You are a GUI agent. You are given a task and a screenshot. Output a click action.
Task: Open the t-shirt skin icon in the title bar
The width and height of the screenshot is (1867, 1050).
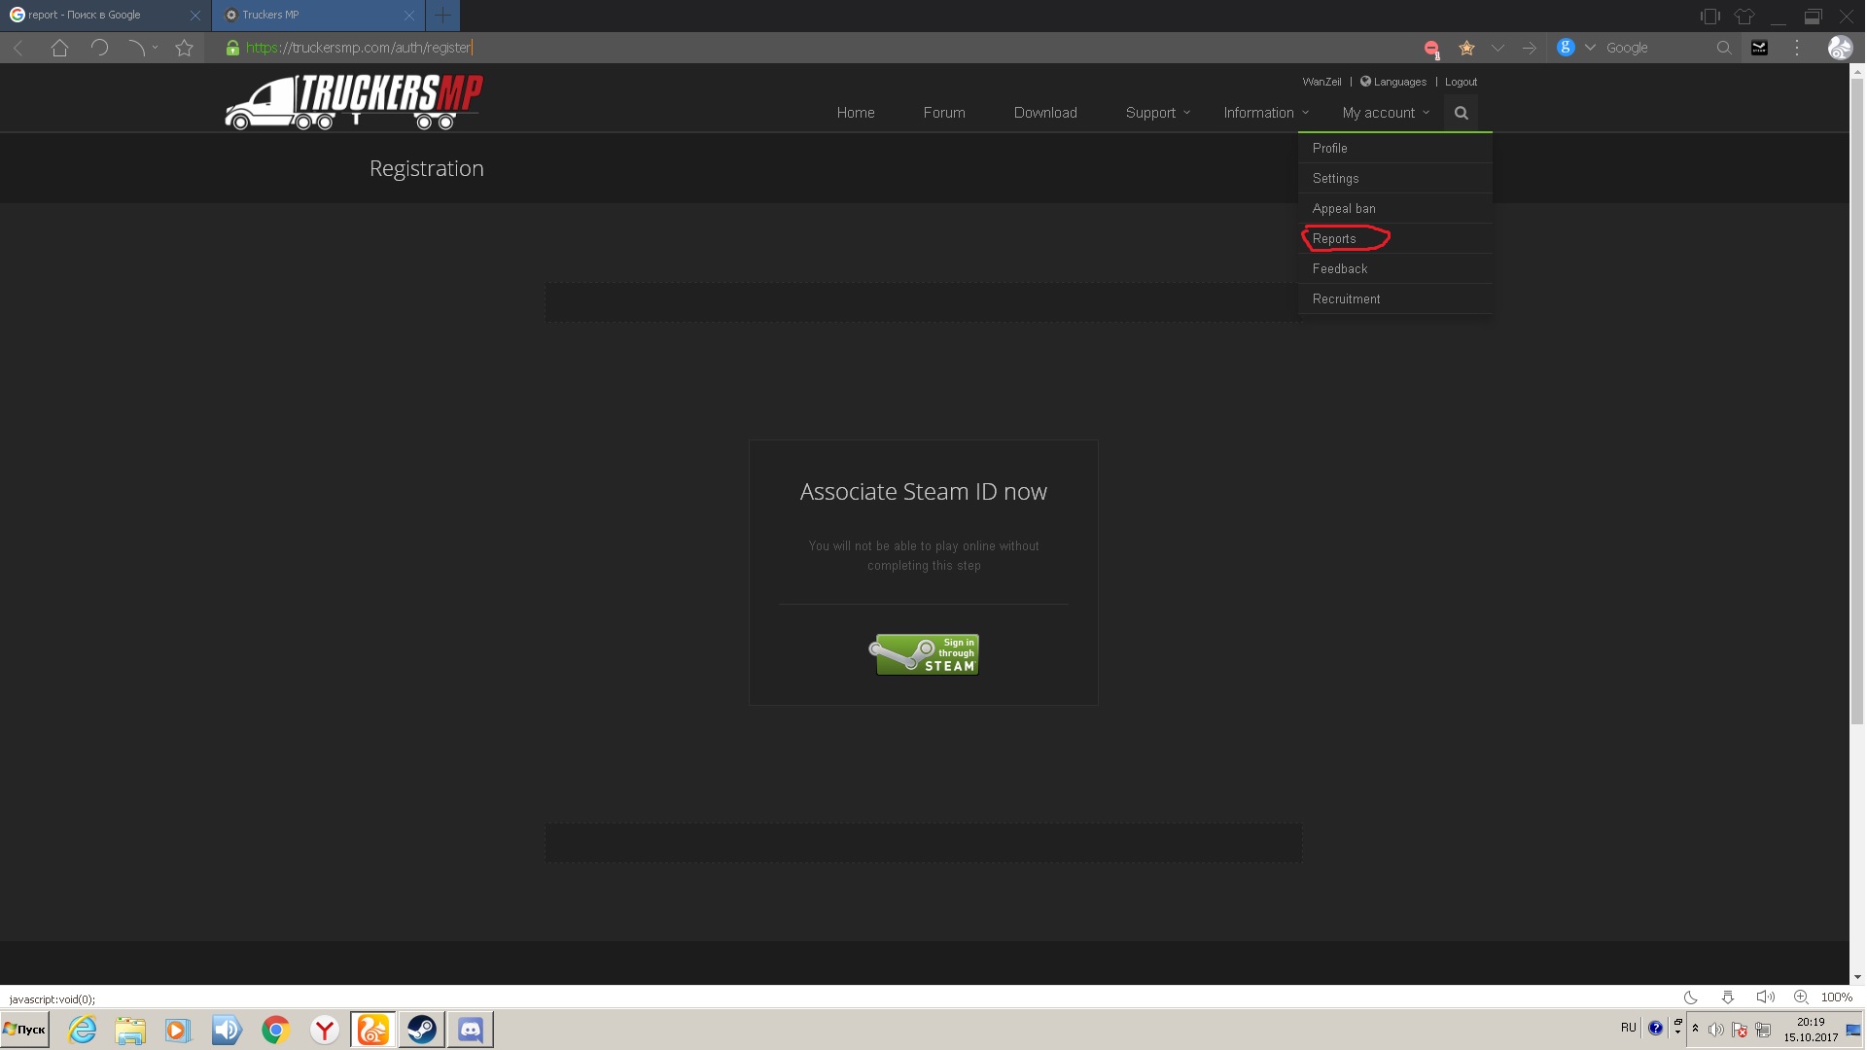(x=1744, y=16)
